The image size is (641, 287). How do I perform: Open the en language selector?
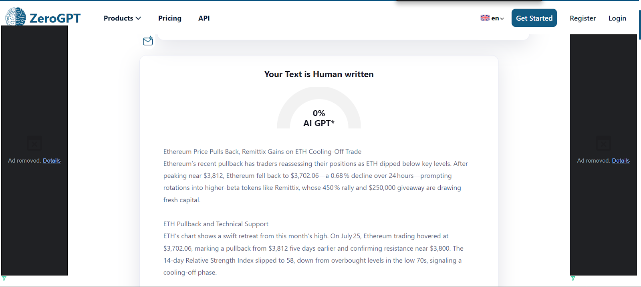[492, 18]
